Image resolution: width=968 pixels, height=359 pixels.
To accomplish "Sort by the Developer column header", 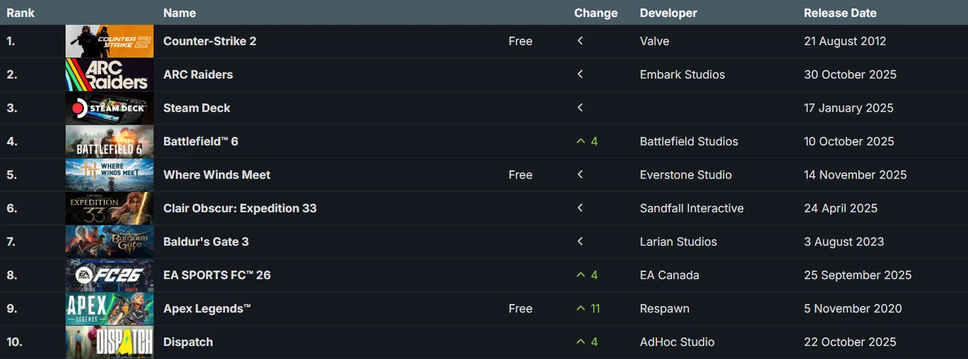I will pos(668,13).
